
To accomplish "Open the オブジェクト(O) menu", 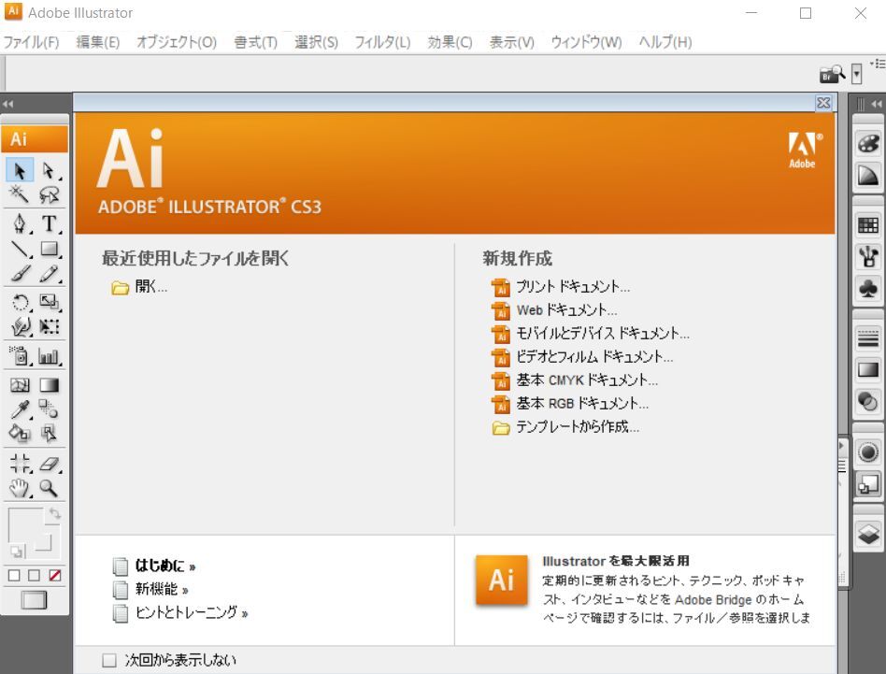I will click(x=177, y=42).
